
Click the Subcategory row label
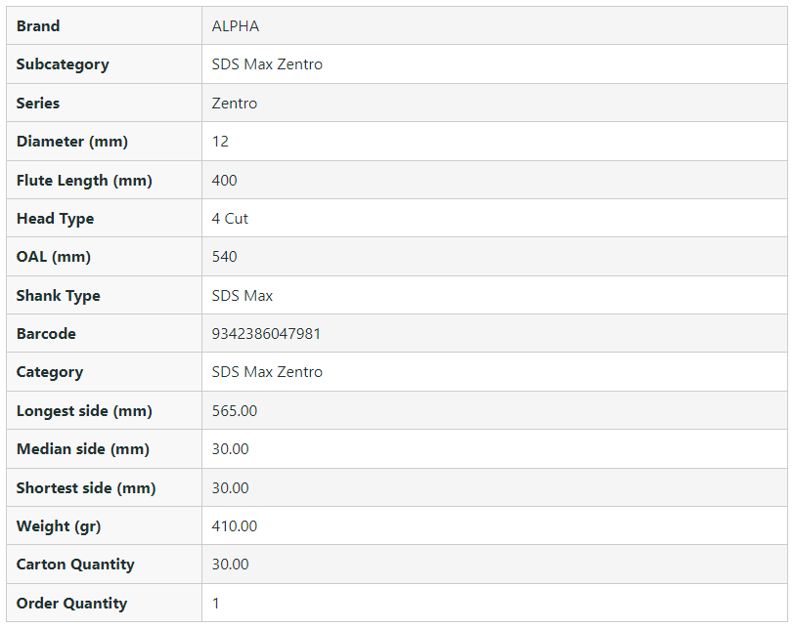(63, 64)
